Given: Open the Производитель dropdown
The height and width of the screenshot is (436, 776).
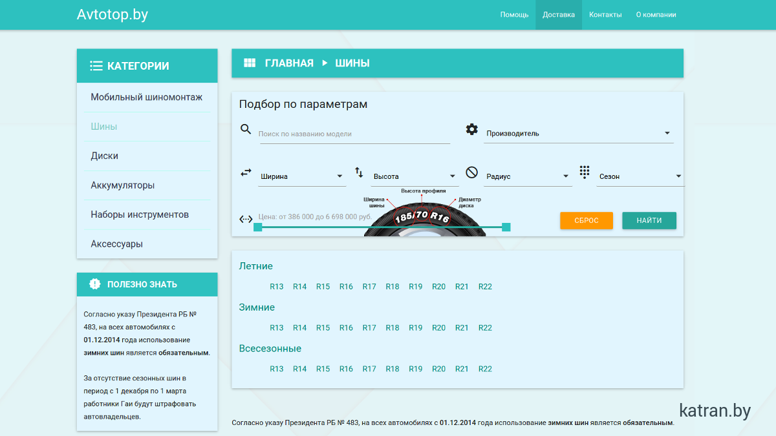Looking at the screenshot, I should 579,134.
